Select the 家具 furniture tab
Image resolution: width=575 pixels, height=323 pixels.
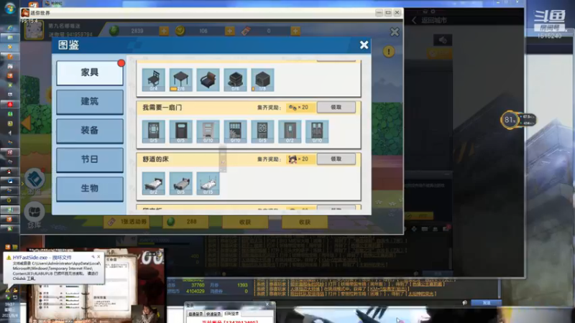coord(90,72)
